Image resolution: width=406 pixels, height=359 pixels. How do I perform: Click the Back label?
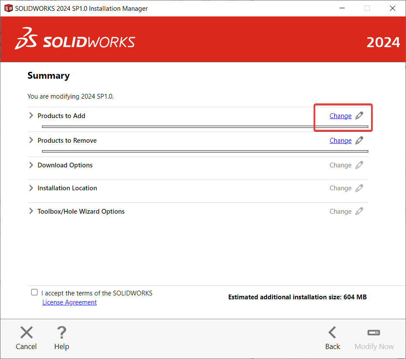[x=333, y=346]
